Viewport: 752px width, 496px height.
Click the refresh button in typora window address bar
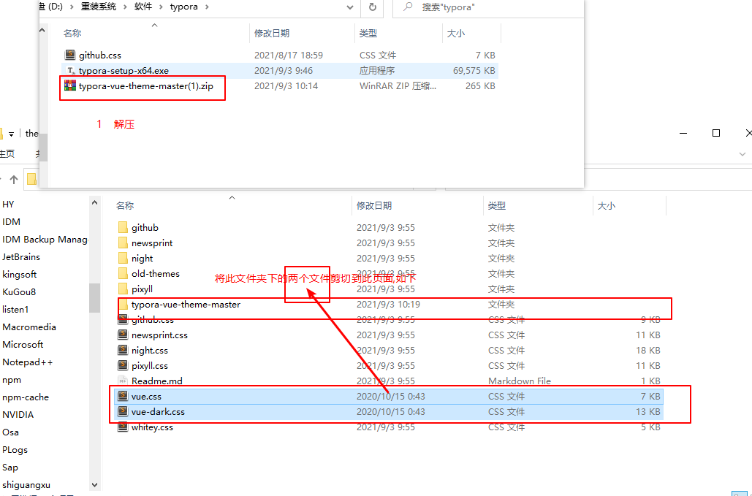372,7
